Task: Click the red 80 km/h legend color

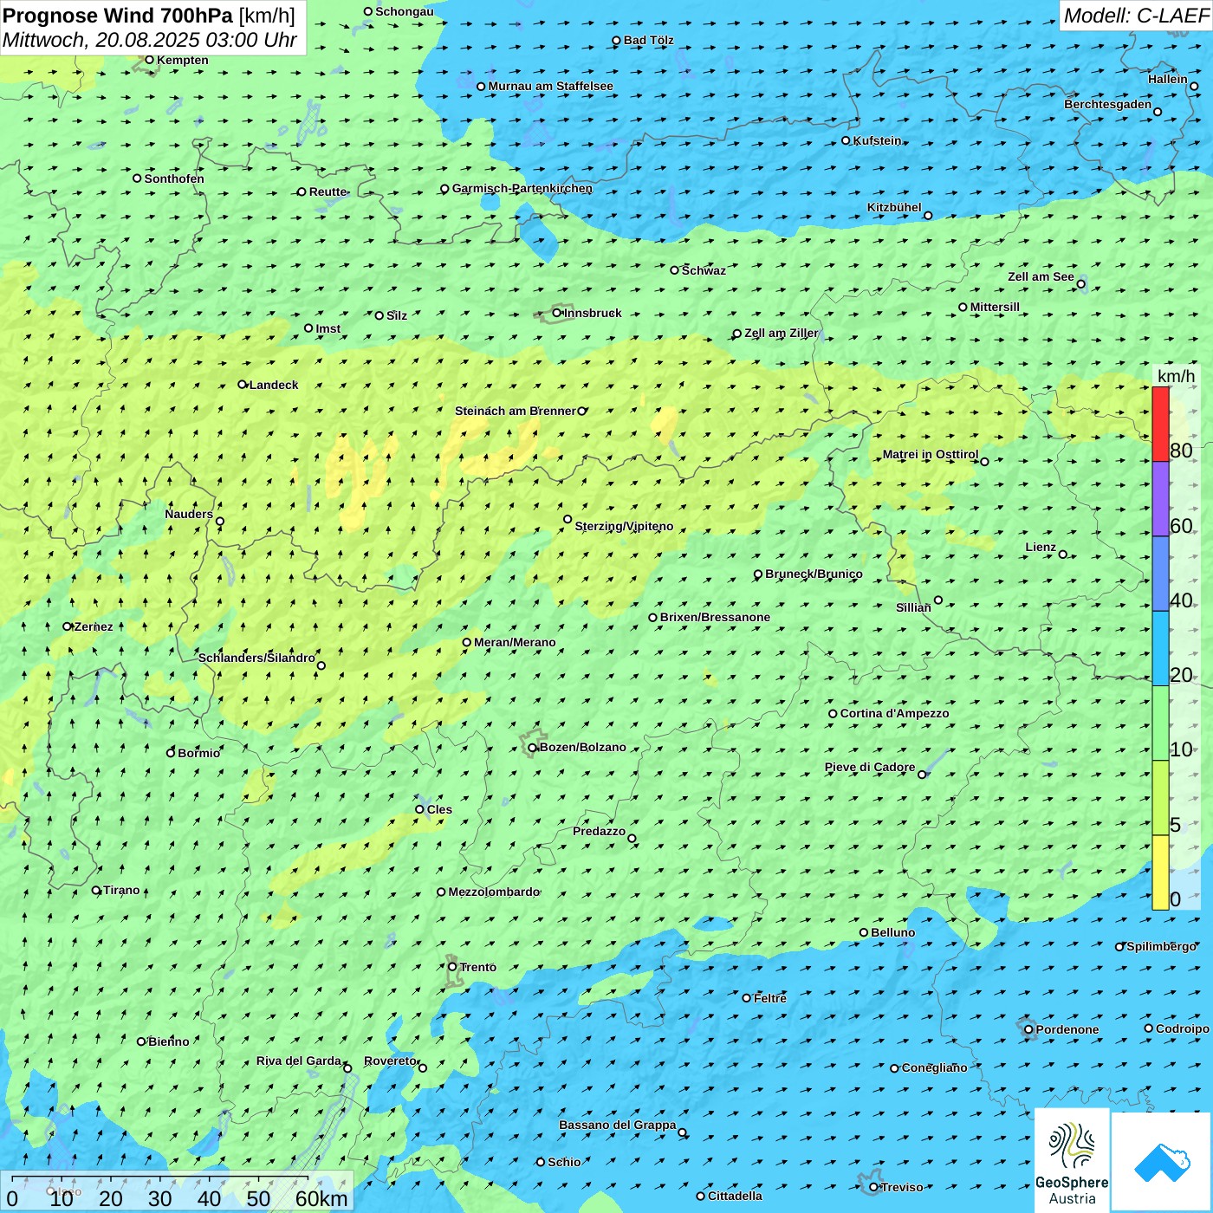Action: click(1160, 424)
